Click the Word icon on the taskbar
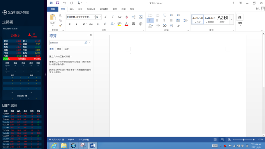This screenshot has width=265, height=149. click(x=93, y=145)
